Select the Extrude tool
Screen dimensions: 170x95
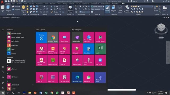pos(8,8)
